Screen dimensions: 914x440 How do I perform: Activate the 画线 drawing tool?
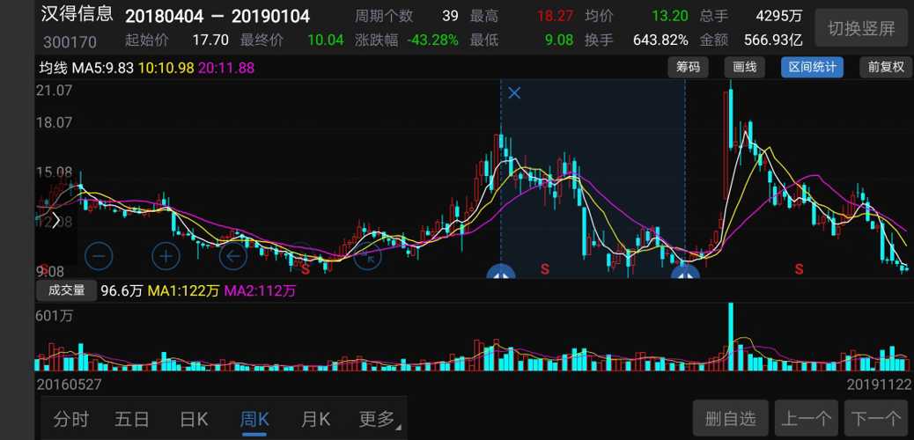click(744, 67)
